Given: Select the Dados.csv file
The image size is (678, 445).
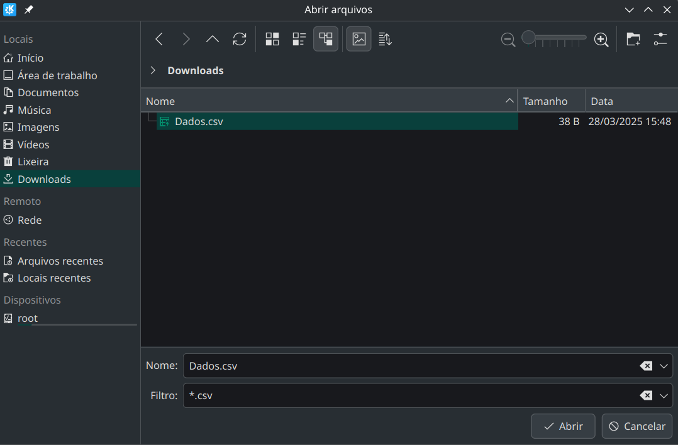Looking at the screenshot, I should [199, 121].
